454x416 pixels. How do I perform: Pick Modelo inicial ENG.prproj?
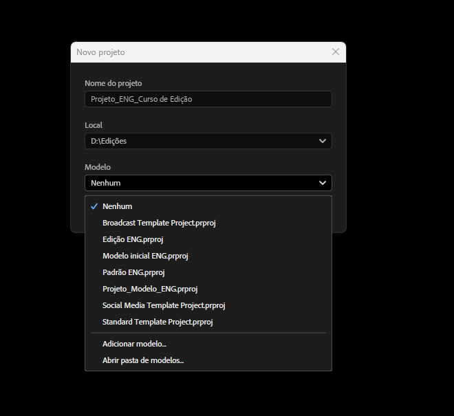(x=208, y=256)
